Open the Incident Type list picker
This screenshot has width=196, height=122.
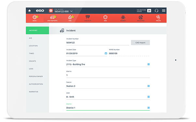pyautogui.click(x=148, y=64)
